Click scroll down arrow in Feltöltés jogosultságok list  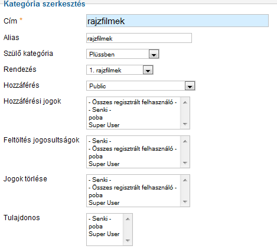[185, 163]
